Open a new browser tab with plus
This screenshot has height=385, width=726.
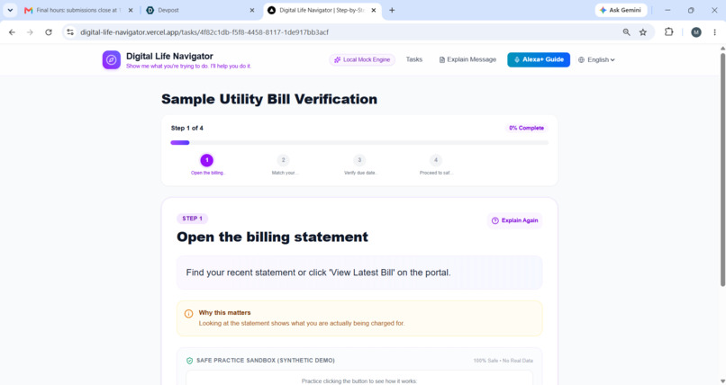point(392,10)
